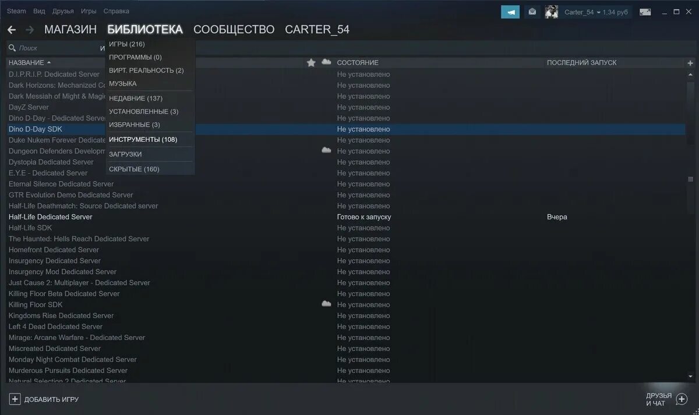This screenshot has height=415, width=699.
Task: Open the inbox envelope icon
Action: 532,12
